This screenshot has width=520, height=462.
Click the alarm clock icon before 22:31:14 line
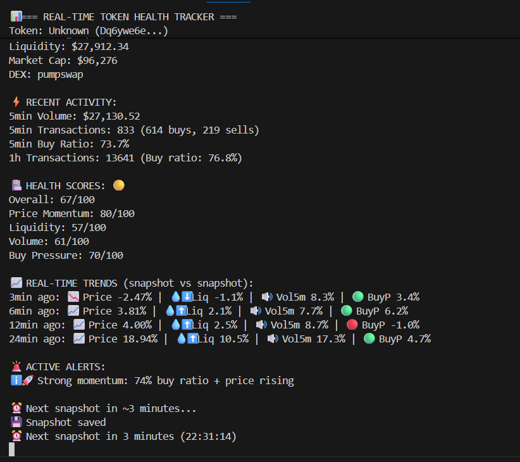(x=16, y=436)
